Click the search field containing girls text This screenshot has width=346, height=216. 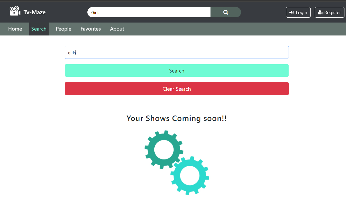pyautogui.click(x=177, y=52)
